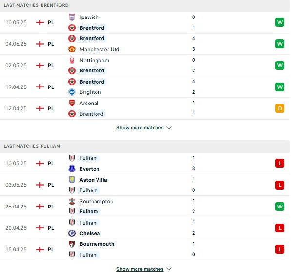Click the Arsenal crest icon
Screen dimensions: 291x277
tap(72, 103)
